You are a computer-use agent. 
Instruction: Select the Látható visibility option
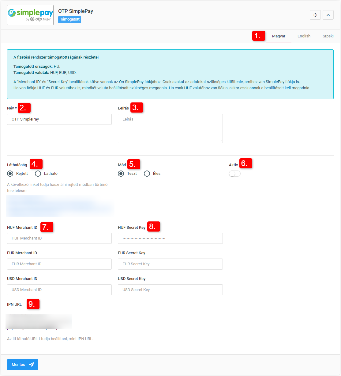click(38, 174)
